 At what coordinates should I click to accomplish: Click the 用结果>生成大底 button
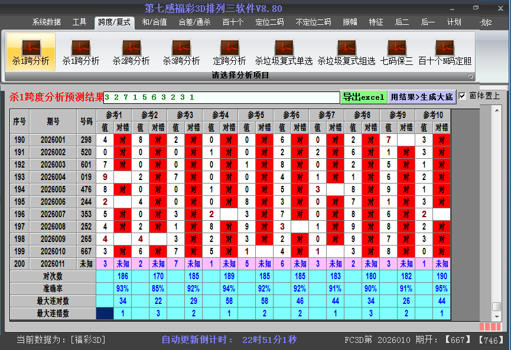coord(422,97)
